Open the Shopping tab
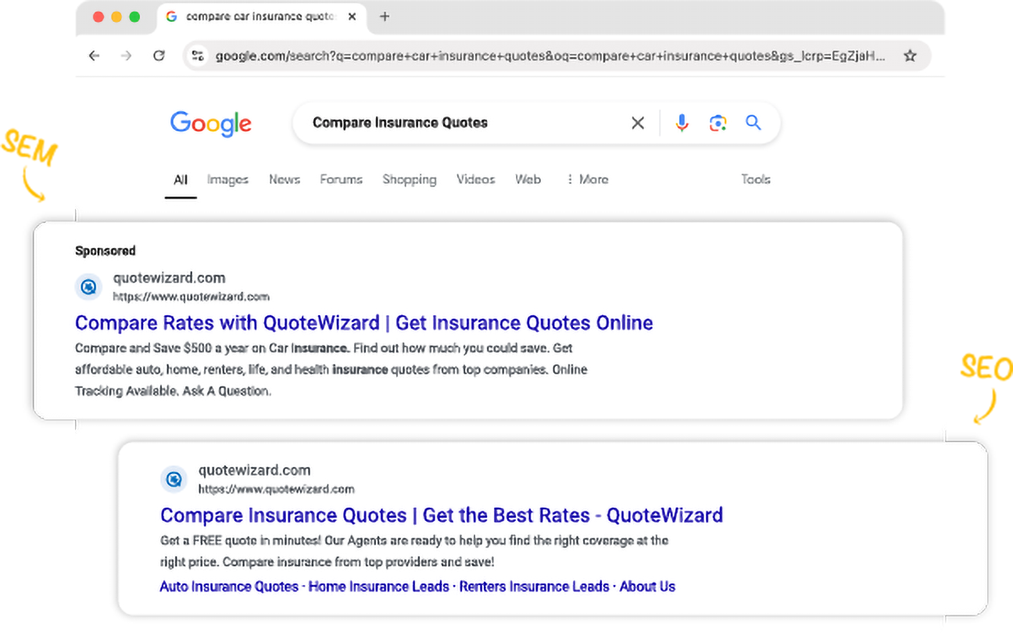Image resolution: width=1013 pixels, height=639 pixels. pos(410,180)
